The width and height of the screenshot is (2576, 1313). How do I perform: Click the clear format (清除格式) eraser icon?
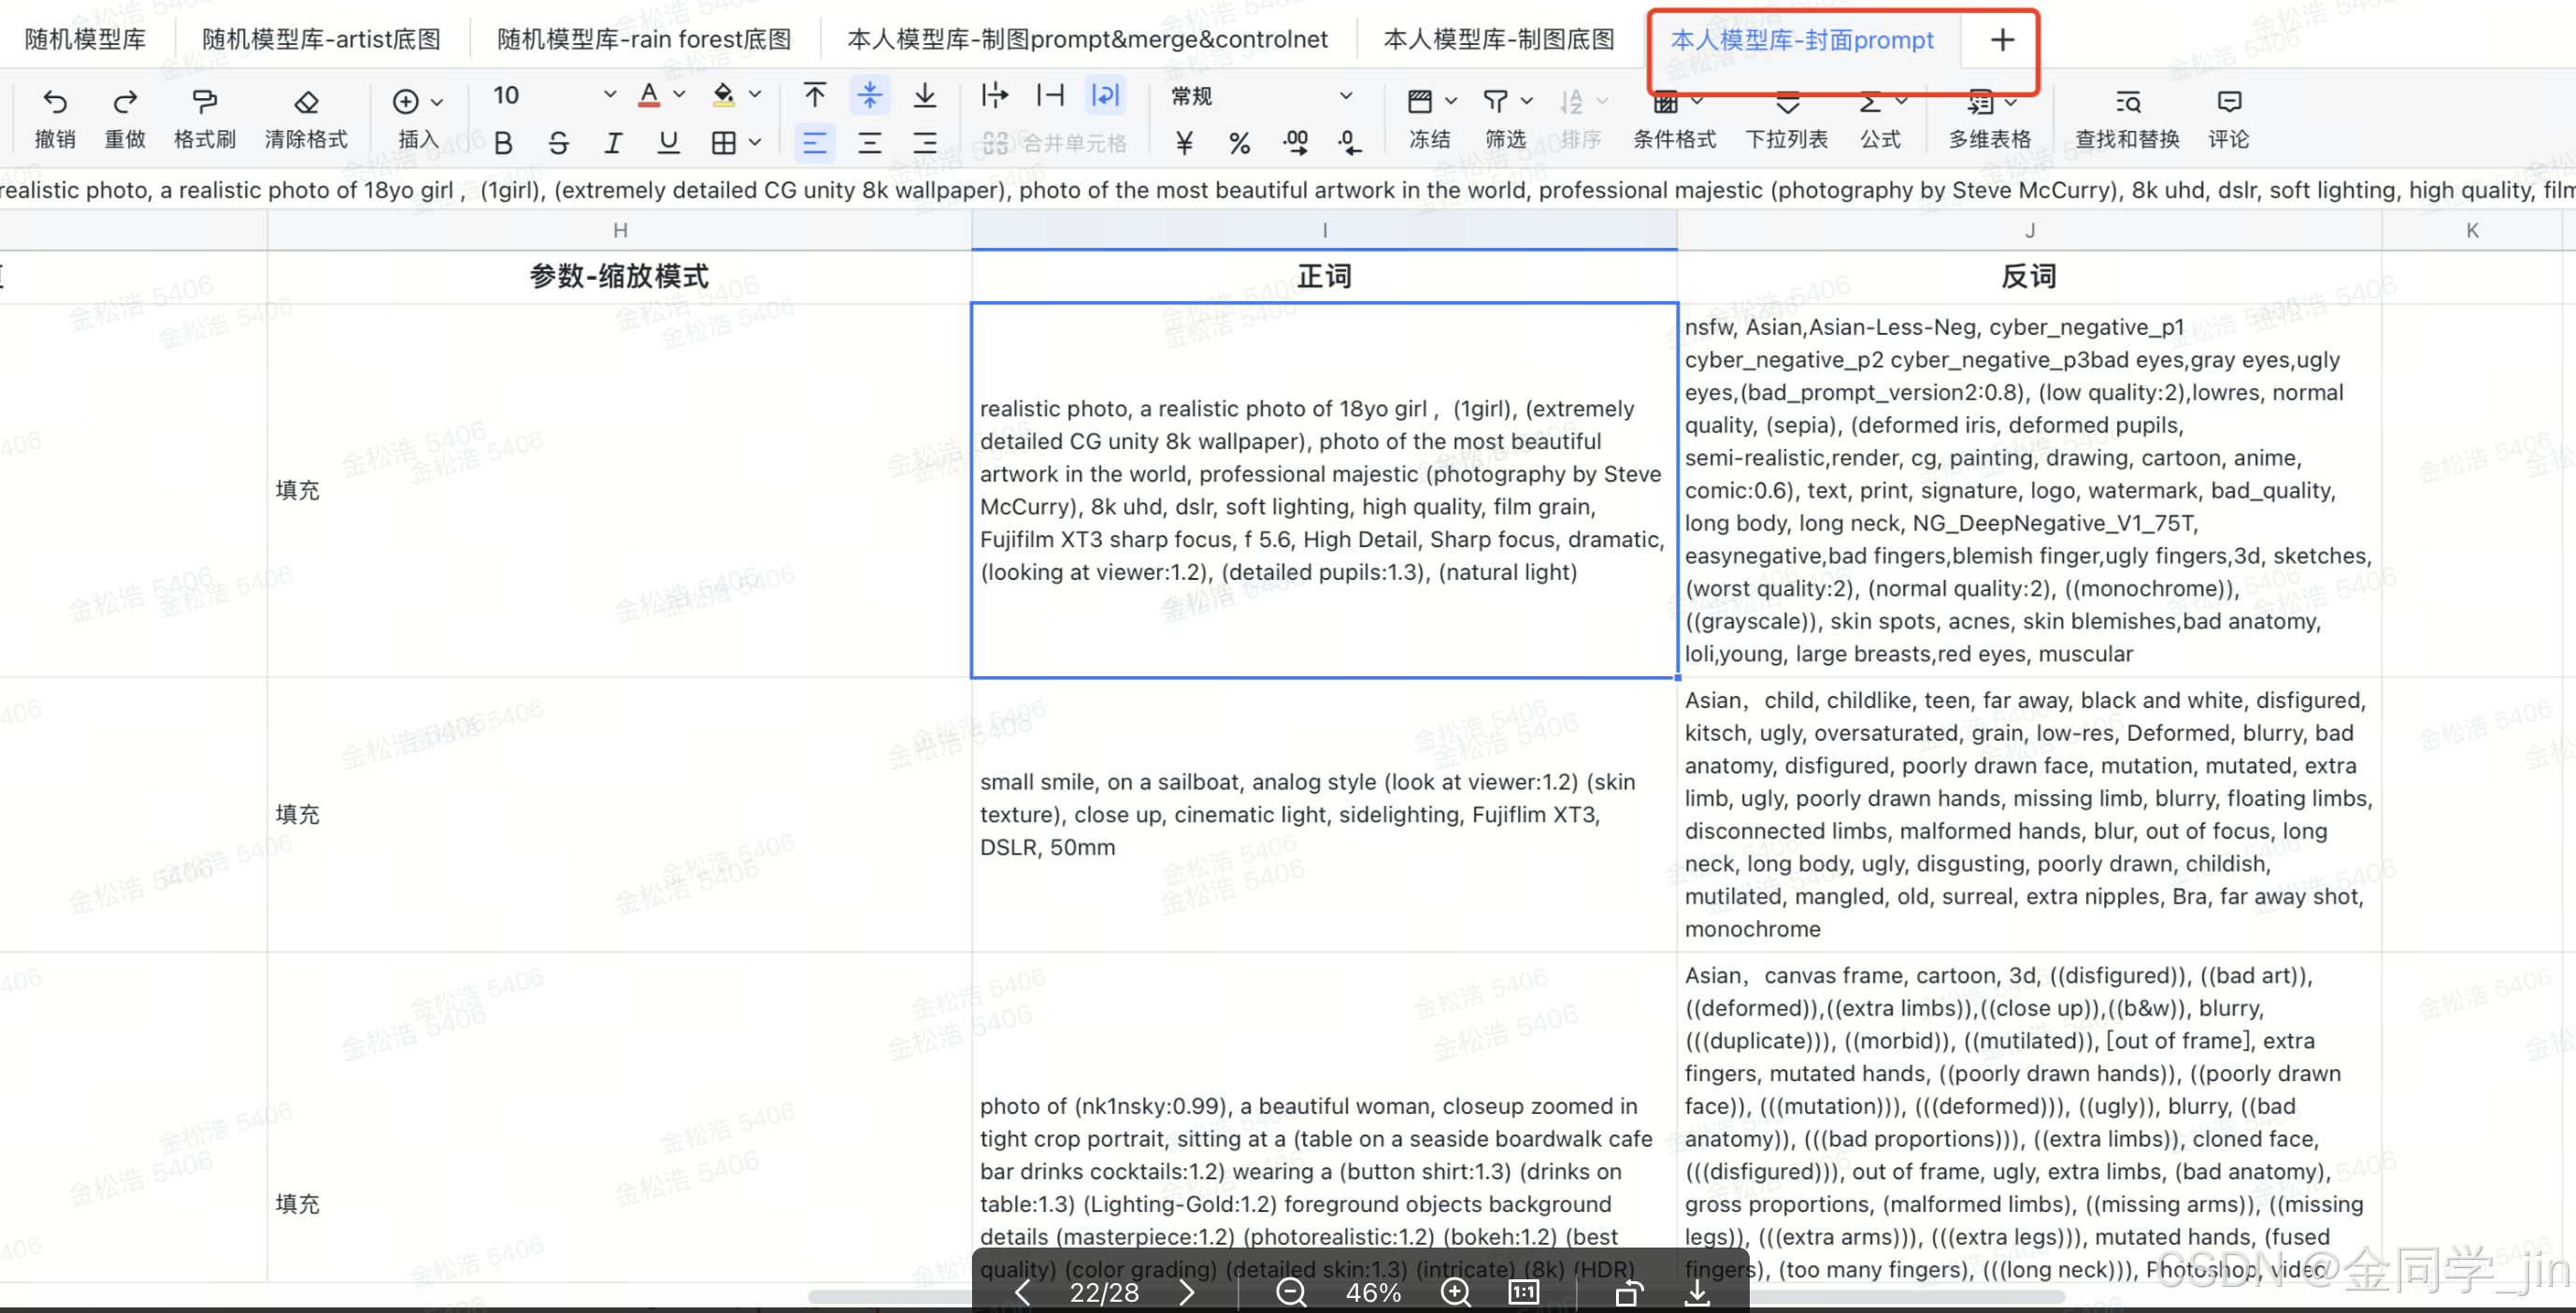tap(306, 102)
